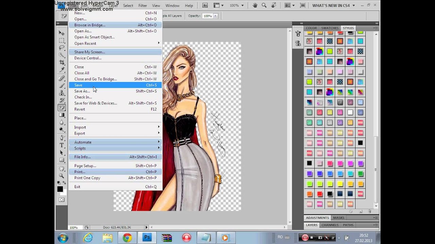
Task: Open Google Chrome from taskbar
Action: [127, 238]
